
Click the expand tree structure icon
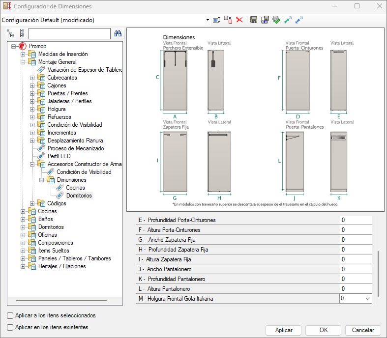pos(10,33)
